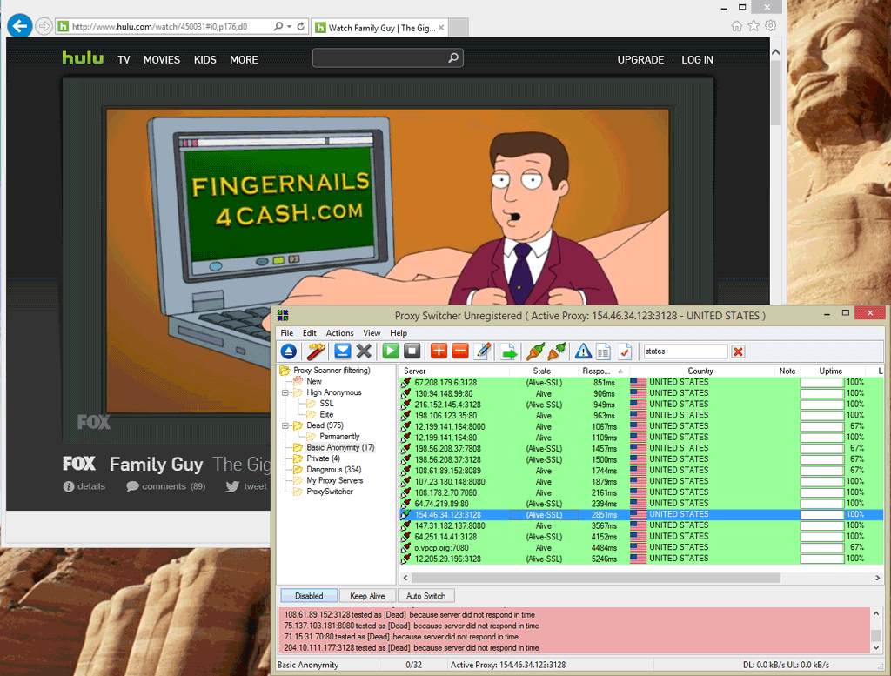Click the first green plug connect icon
Screen dimensions: 891x676
coord(535,351)
